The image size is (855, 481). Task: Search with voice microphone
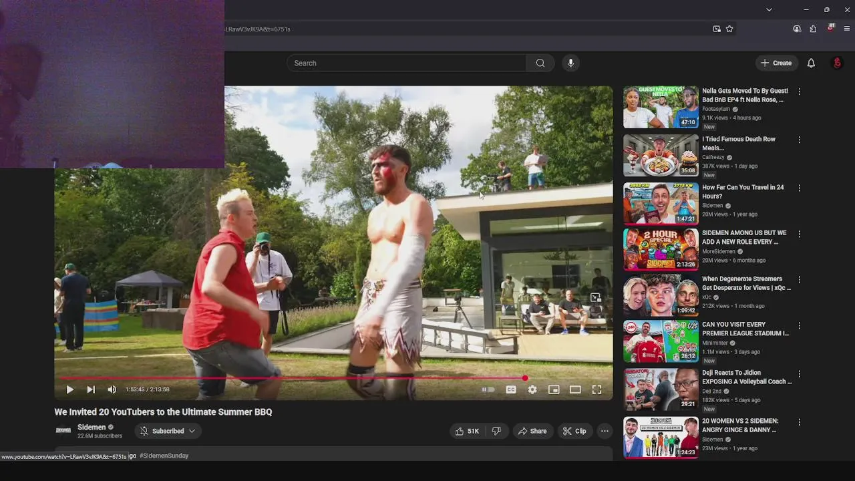570,63
